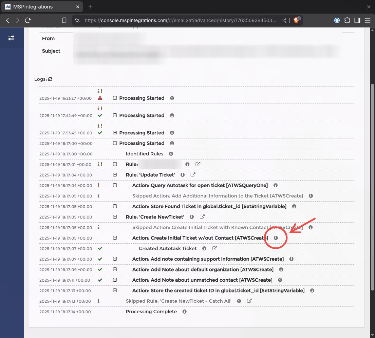Click info icon next to Processing Complete
375x338 pixels.
[x=184, y=312]
